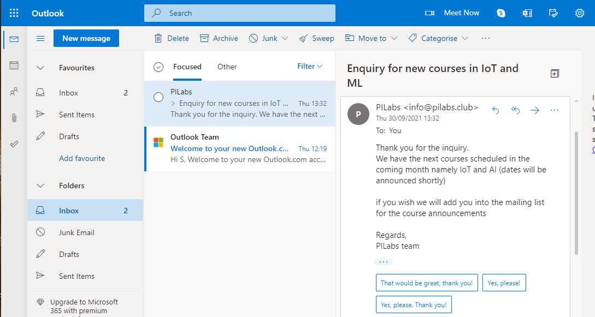This screenshot has width=595, height=317.
Task: Click the PILabs sender avatar
Action: [x=358, y=114]
